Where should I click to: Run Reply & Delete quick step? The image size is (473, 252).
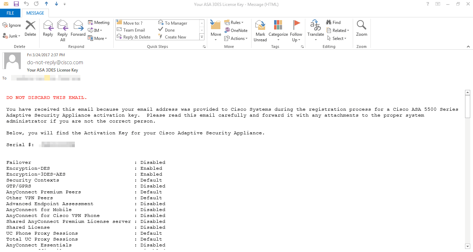click(136, 37)
